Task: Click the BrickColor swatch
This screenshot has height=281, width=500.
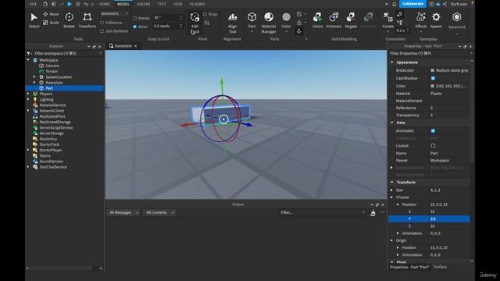Action: (432, 70)
